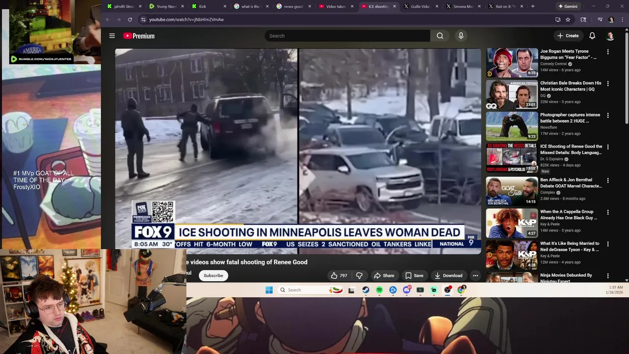Switch to the Kick tab
The image size is (629, 354).
tap(209, 6)
